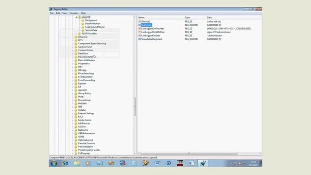This screenshot has width=311, height=175.
Task: Expand the SessionData node
Action: click(x=80, y=30)
